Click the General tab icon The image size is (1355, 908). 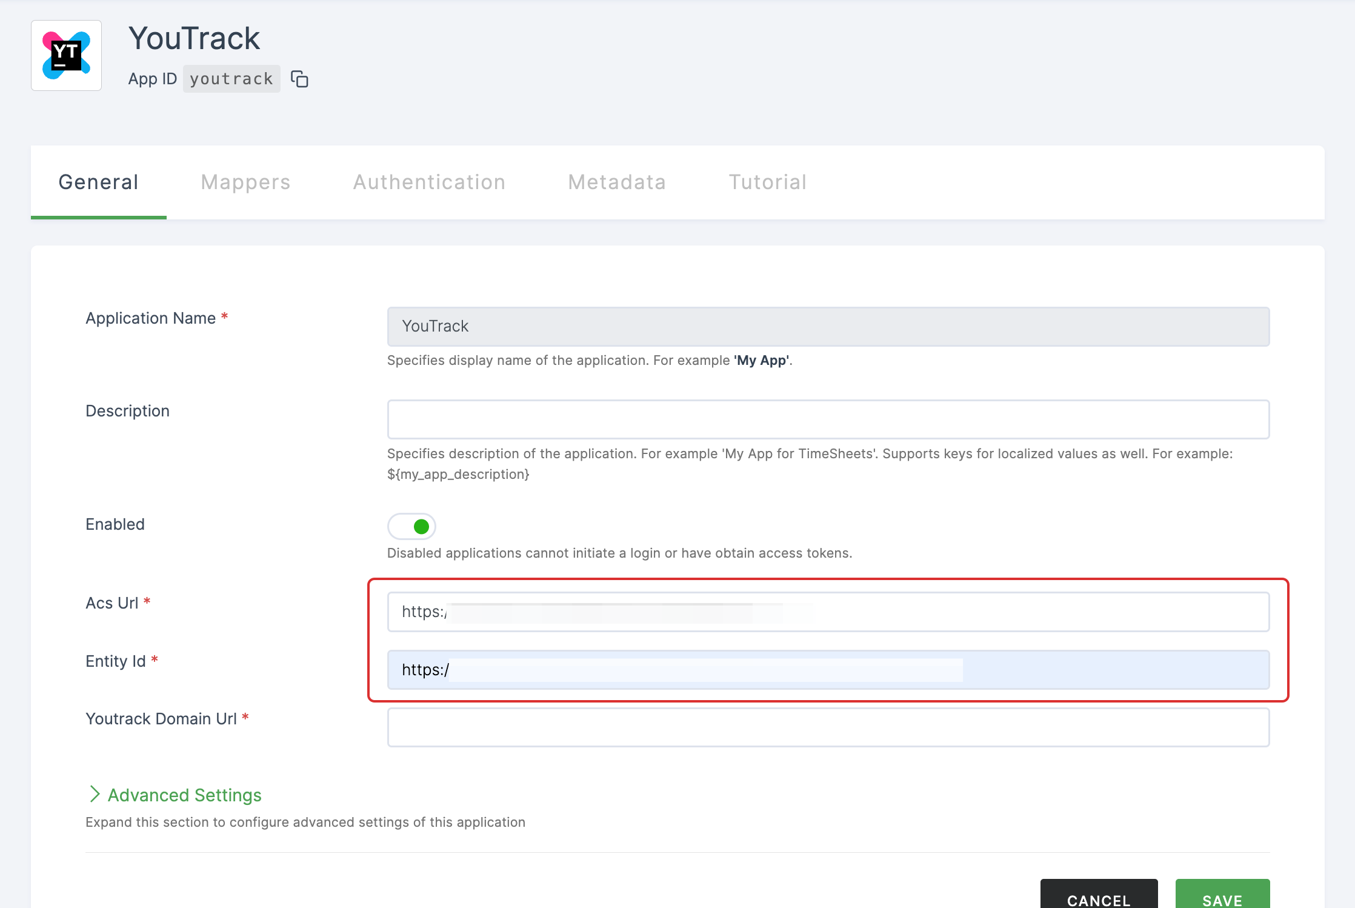pos(98,181)
